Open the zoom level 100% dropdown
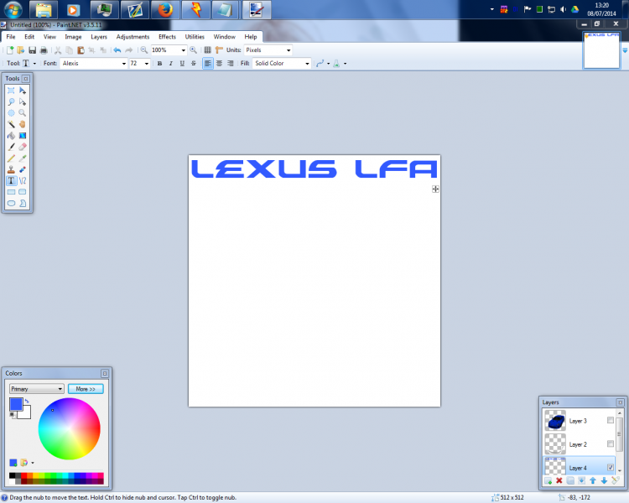This screenshot has width=629, height=503. pyautogui.click(x=184, y=50)
